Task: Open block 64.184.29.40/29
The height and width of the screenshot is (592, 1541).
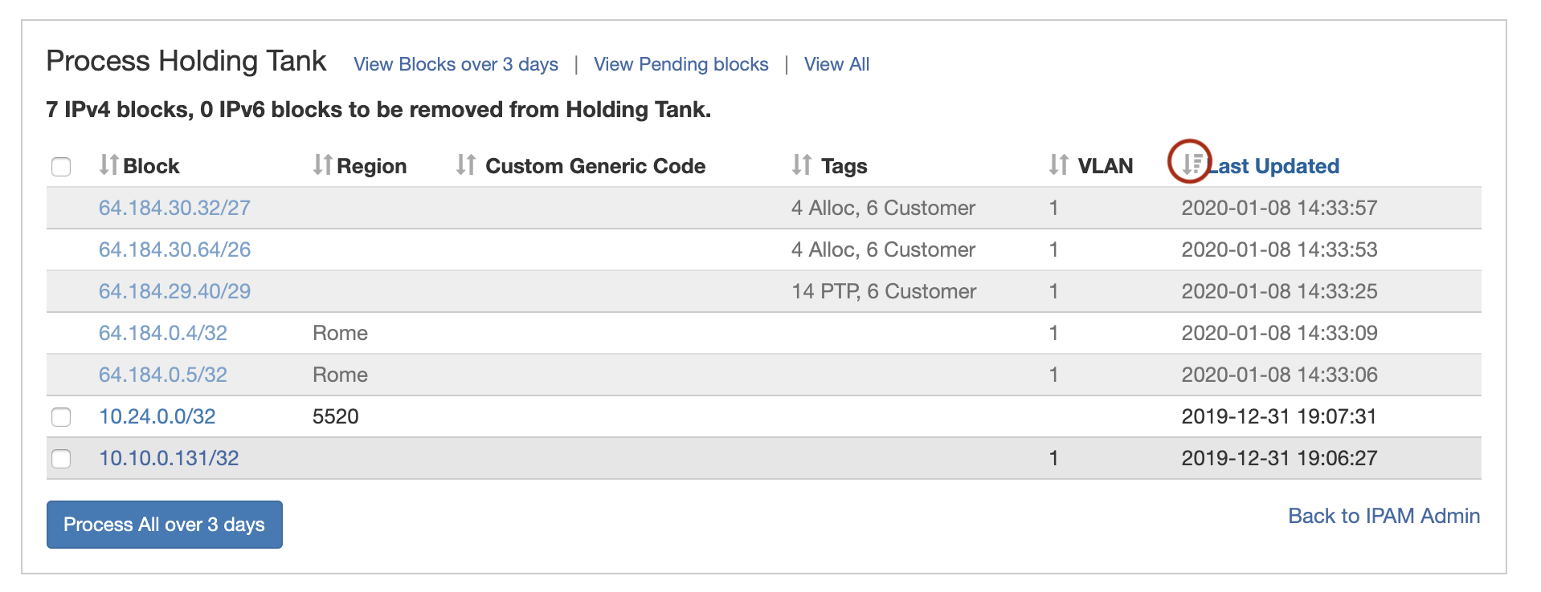Action: point(174,291)
